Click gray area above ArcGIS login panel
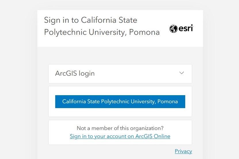 tap(120, 56)
